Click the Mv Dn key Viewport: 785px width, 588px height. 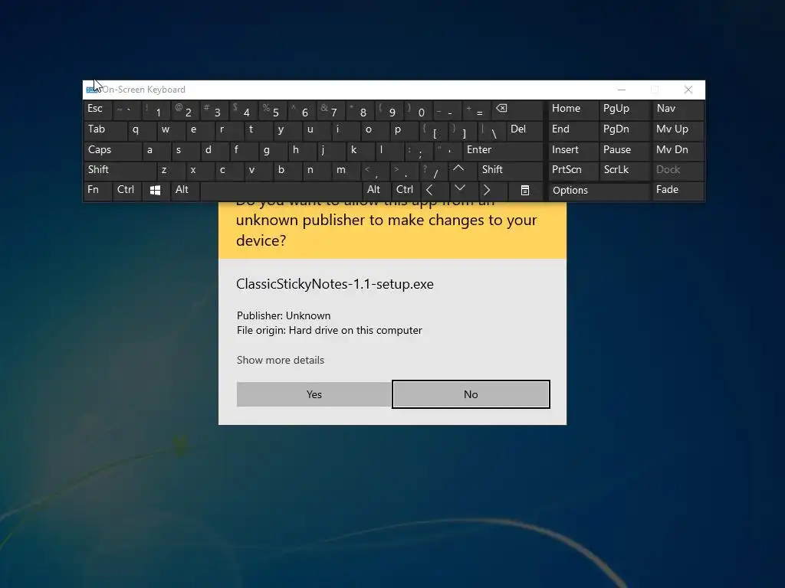click(678, 151)
